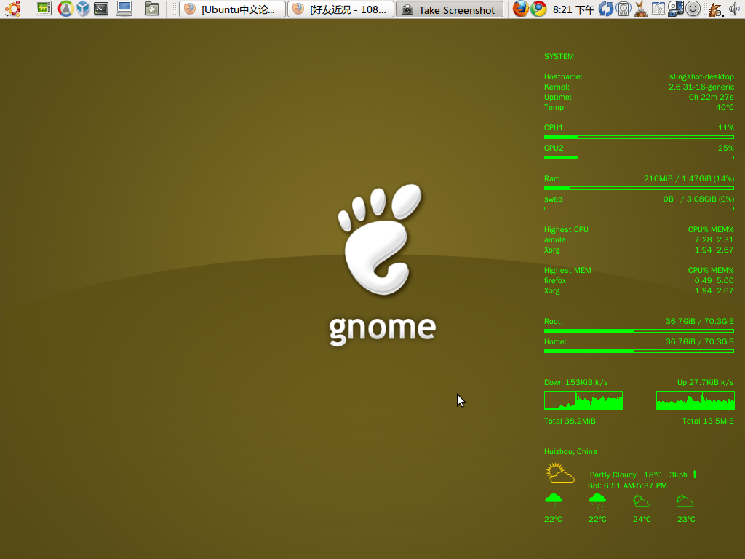Click the taskbar drag handle
Screen dimensions: 745x559
click(x=174, y=9)
